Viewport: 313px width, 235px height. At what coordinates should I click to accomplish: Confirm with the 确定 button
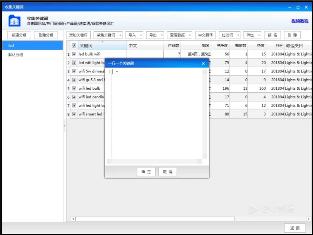(146, 172)
